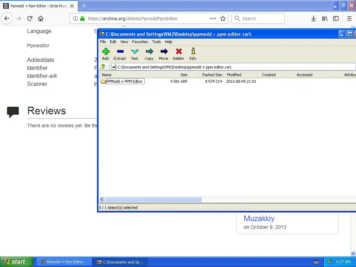This screenshot has height=267, width=356.
Task: Click the keyboard icon in system tray
Action: (316, 262)
